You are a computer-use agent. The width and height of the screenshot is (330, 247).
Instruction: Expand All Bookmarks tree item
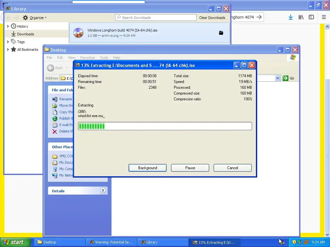click(x=8, y=50)
